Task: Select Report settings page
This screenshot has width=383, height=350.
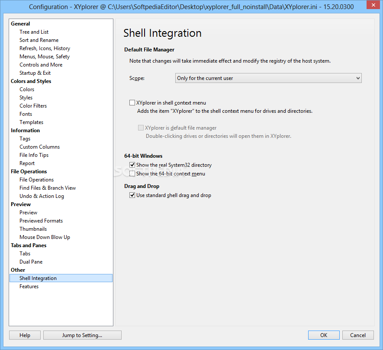Action: click(27, 163)
